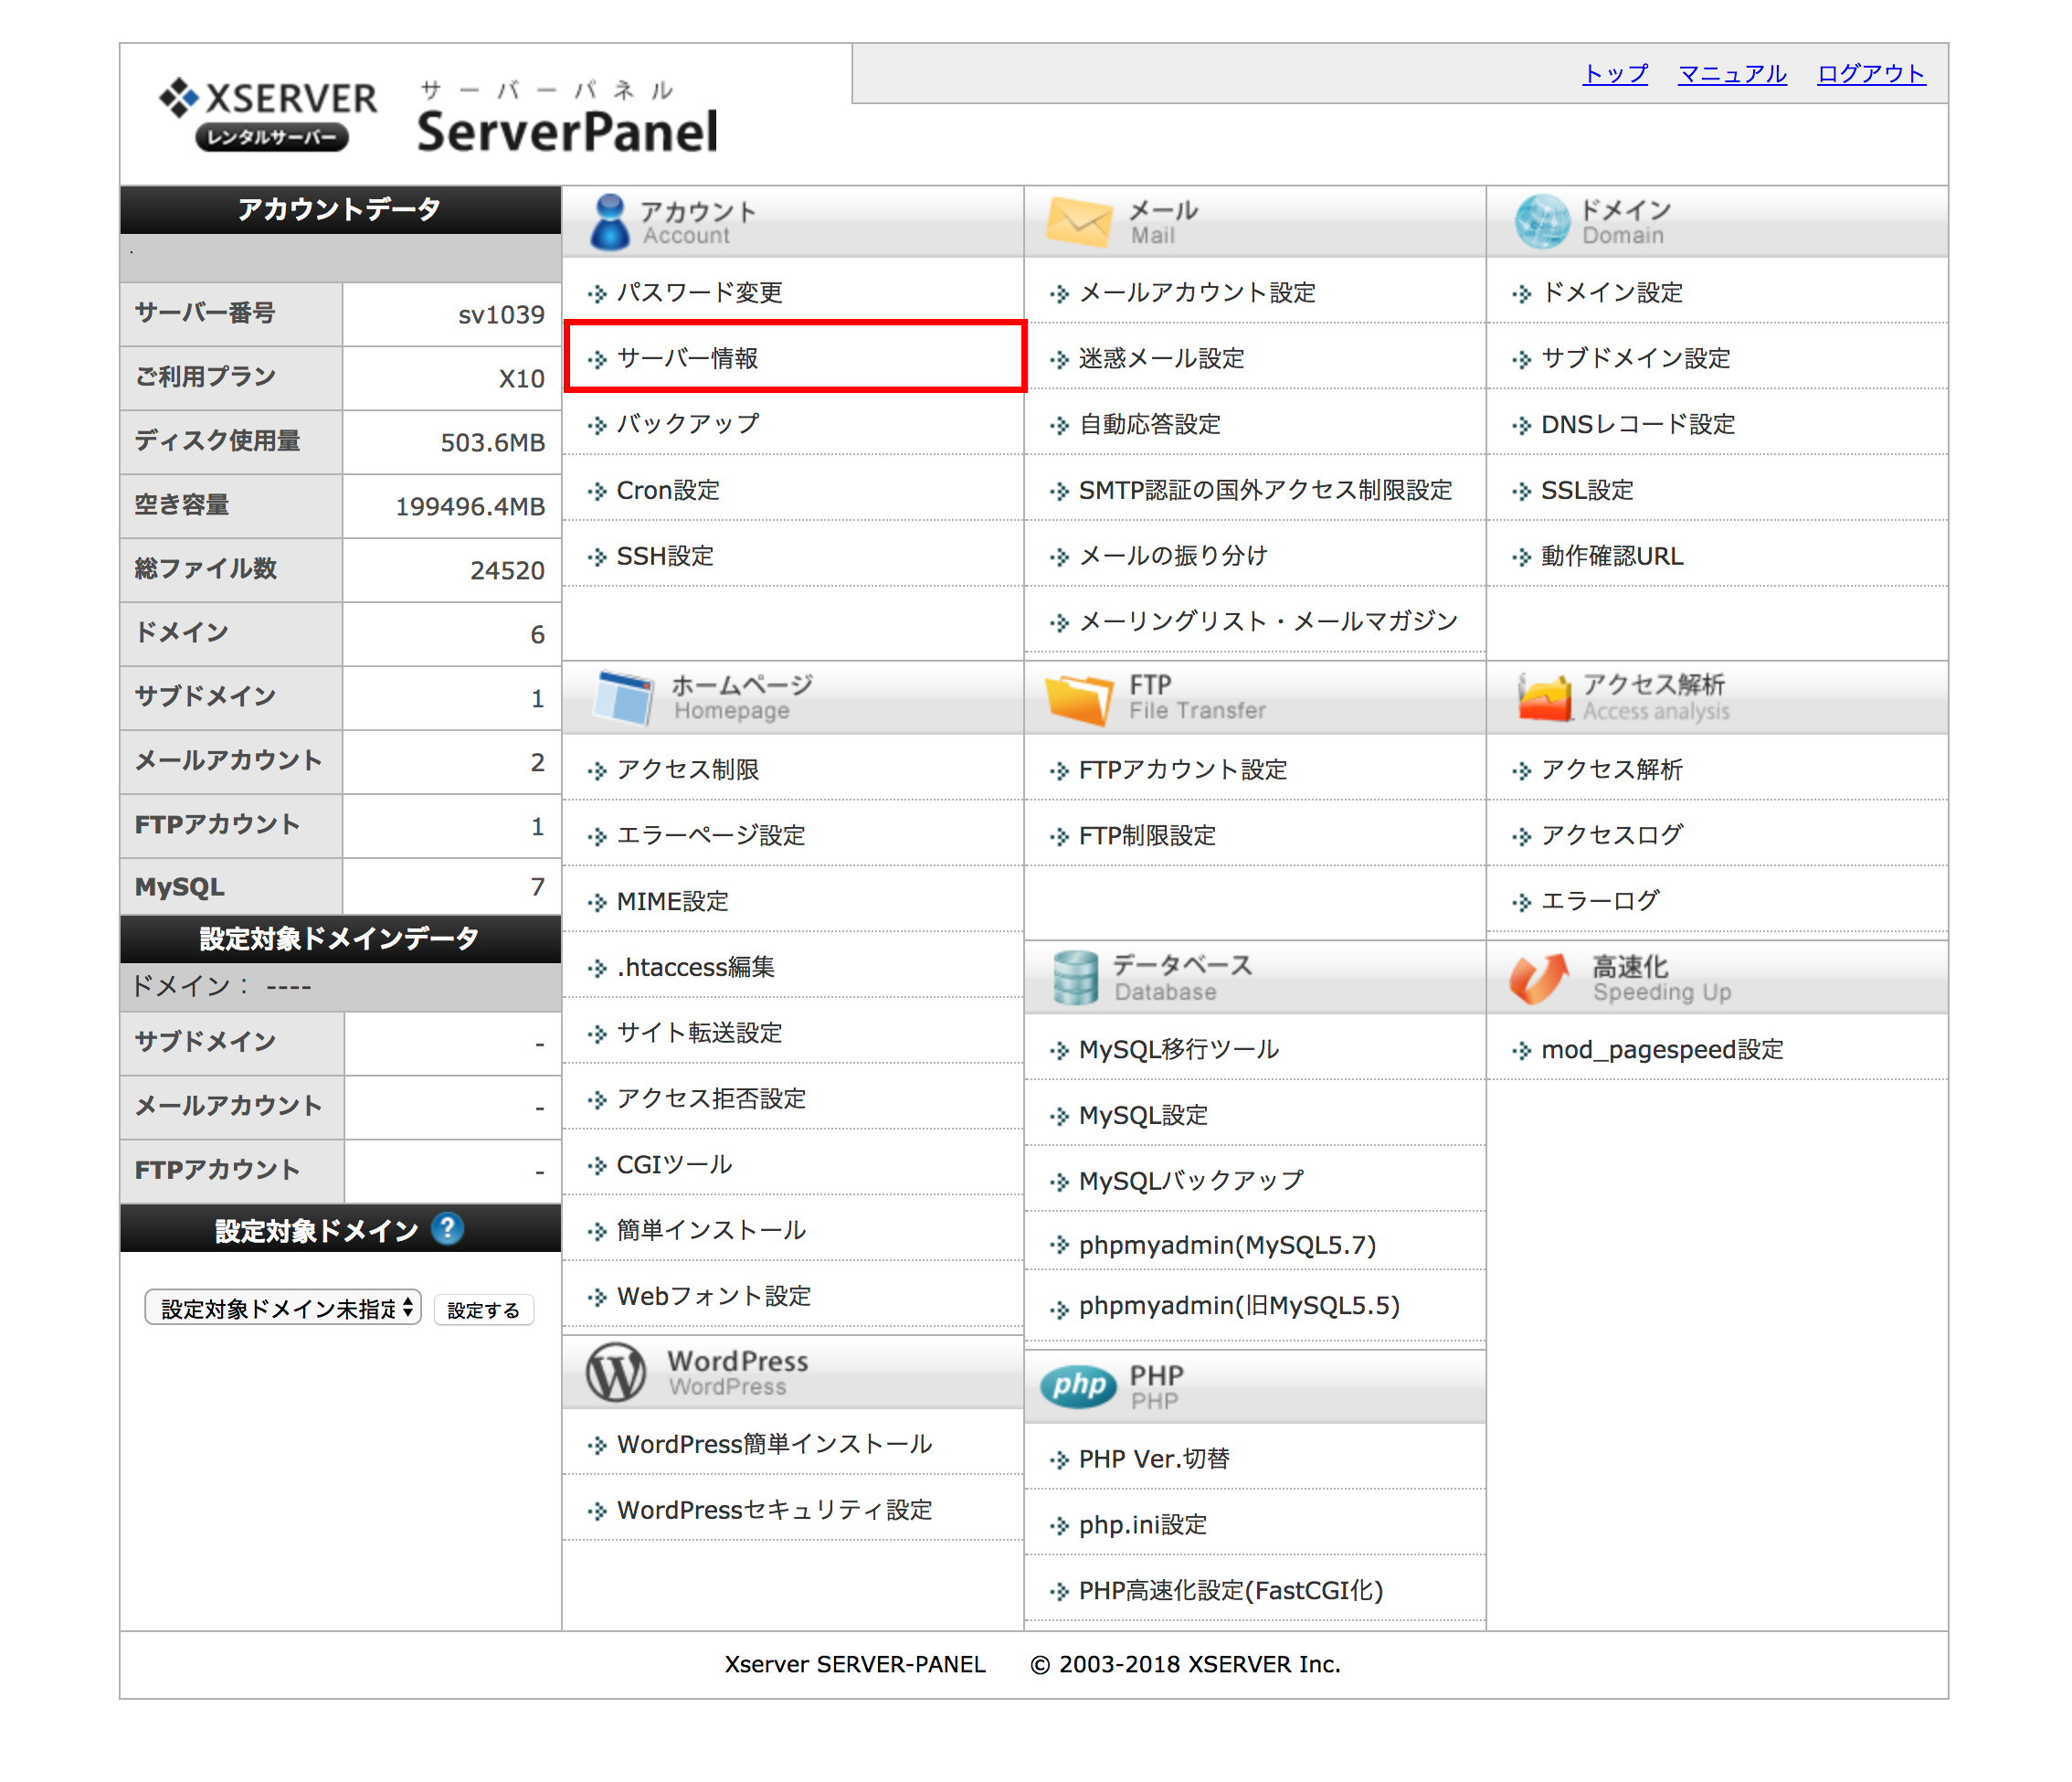Open FTP制限設定
This screenshot has width=2072, height=1782.
1147,835
